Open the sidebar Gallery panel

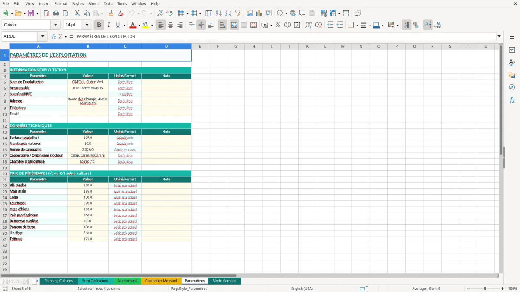point(512,75)
